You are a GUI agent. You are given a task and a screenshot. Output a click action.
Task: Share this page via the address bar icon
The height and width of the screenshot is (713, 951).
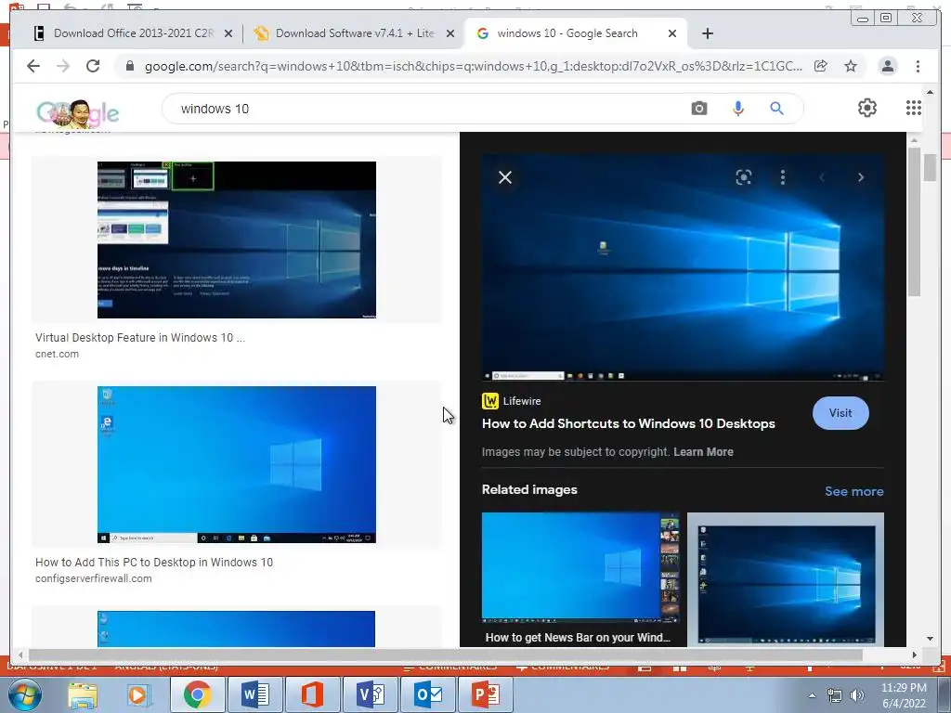click(821, 66)
